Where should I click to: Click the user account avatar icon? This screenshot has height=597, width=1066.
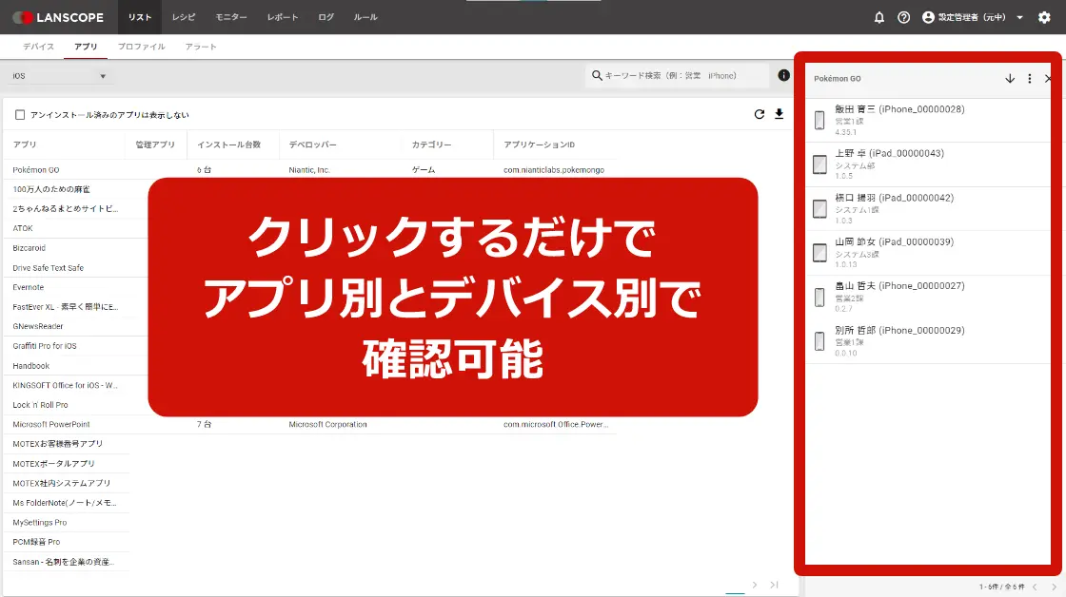coord(928,18)
